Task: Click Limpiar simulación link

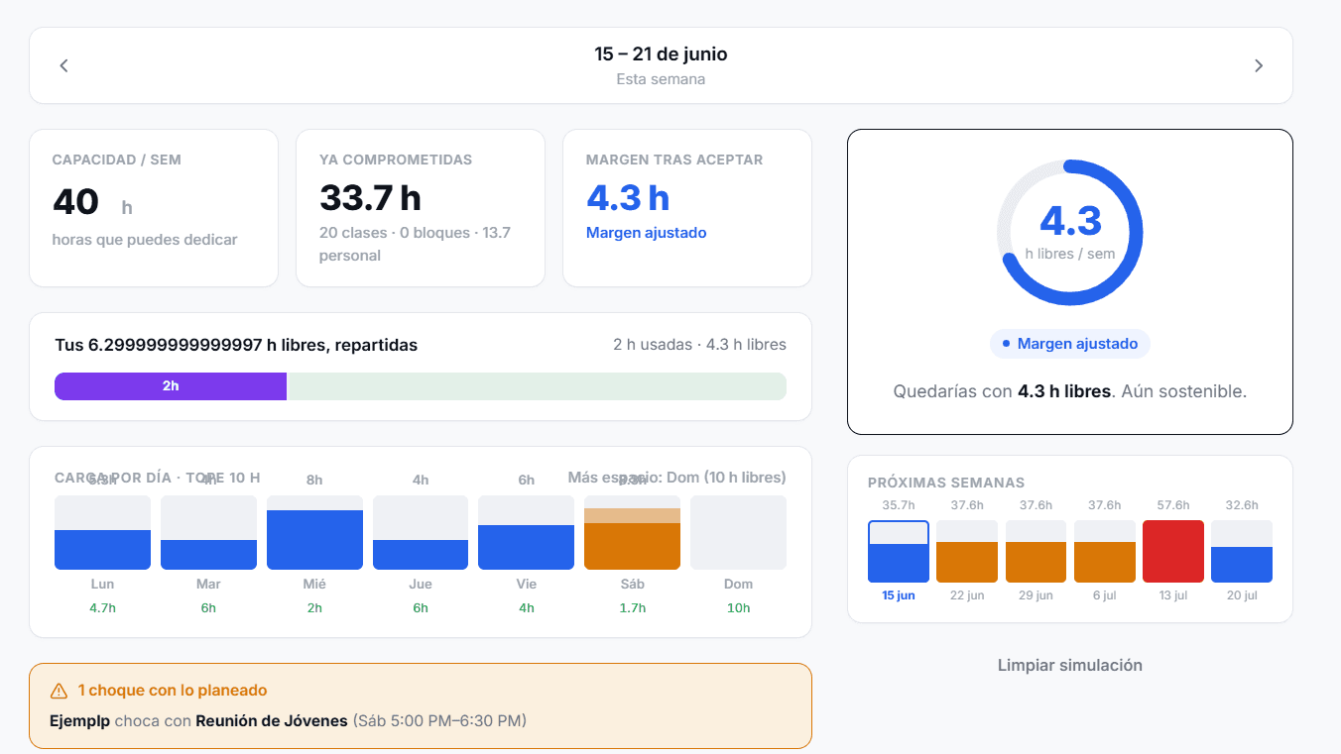Action: tap(1070, 665)
